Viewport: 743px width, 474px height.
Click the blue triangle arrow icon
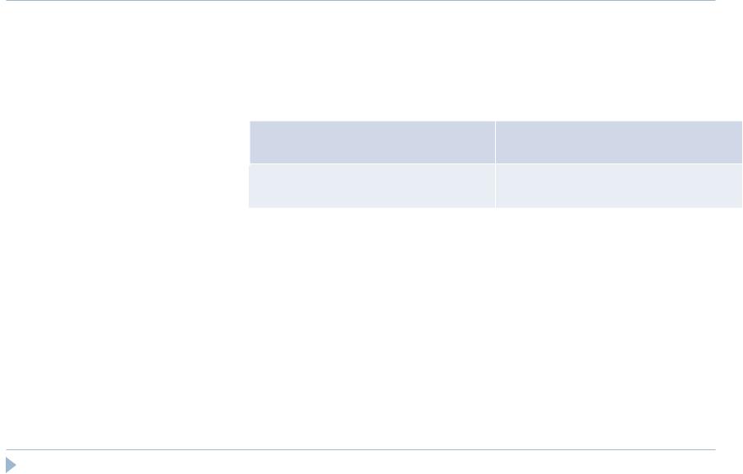pos(11,465)
